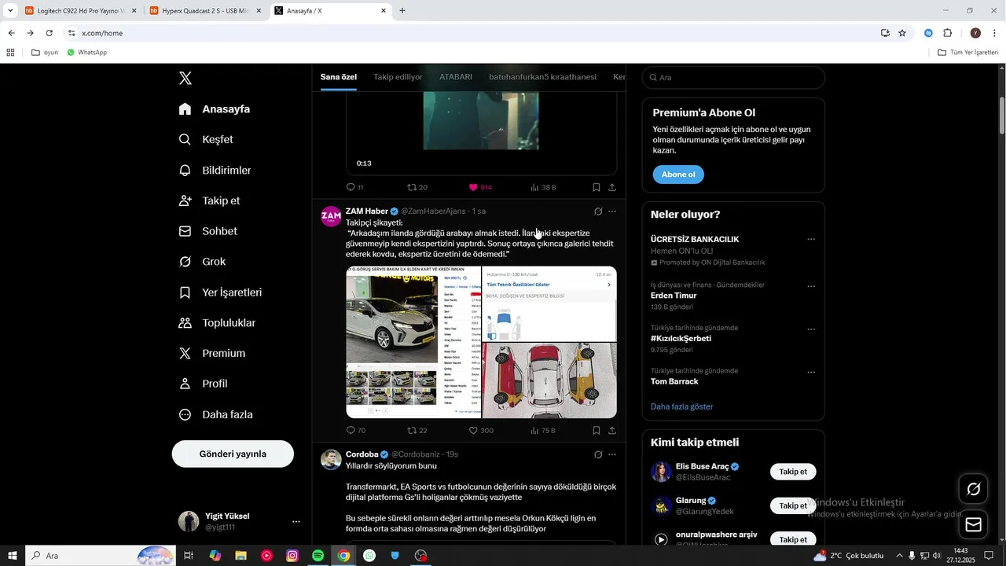This screenshot has width=1006, height=566.
Task: Open Grok explain icon on ZAM Haber post
Action: click(x=598, y=211)
